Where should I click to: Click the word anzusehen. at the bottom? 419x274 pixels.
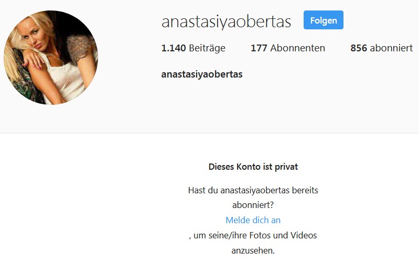click(253, 250)
